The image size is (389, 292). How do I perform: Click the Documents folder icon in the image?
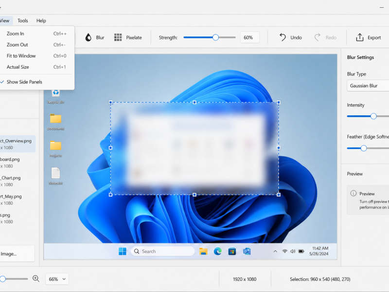click(55, 119)
